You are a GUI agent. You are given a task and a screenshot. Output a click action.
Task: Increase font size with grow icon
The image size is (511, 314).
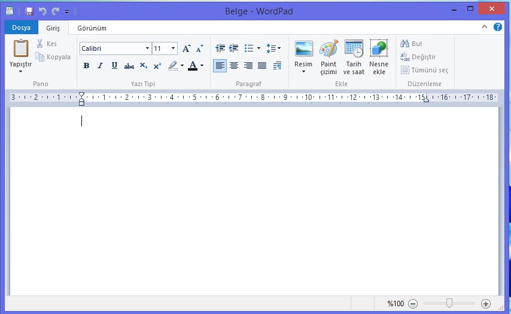coord(186,48)
